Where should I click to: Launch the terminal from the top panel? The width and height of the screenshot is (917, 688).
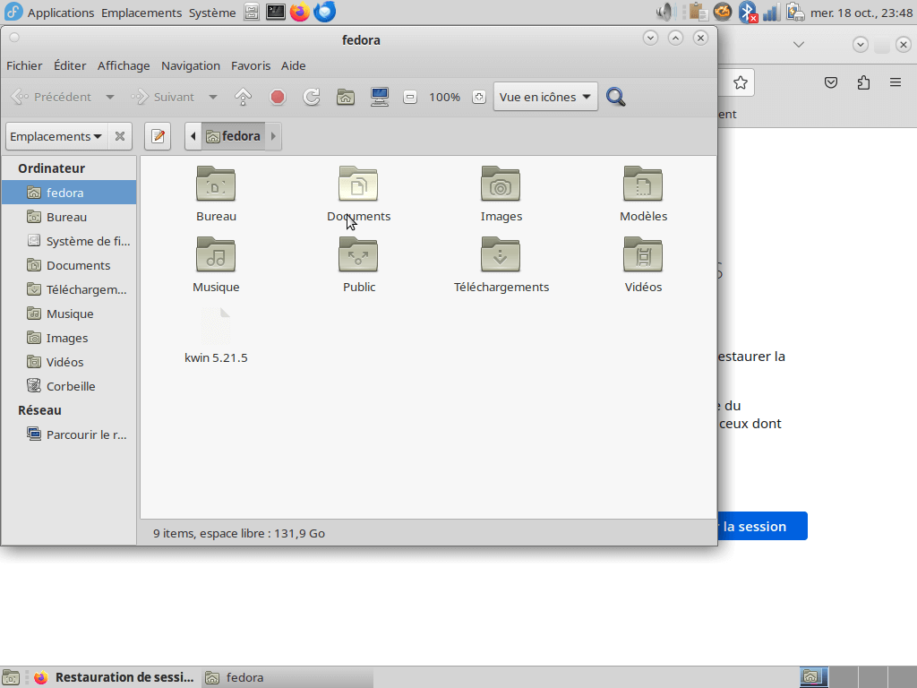click(x=276, y=12)
